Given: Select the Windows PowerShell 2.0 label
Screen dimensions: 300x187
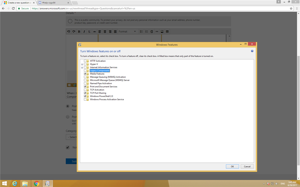Looking at the screenshot, I should pos(101,96).
